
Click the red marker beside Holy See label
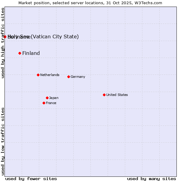coord(5,37)
